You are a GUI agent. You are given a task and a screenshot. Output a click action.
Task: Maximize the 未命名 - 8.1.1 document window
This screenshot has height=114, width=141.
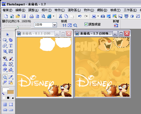pyautogui.click(x=63, y=34)
